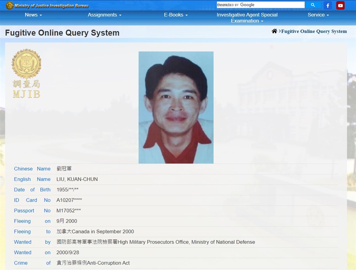Open the YouTube channel icon

[340, 6]
